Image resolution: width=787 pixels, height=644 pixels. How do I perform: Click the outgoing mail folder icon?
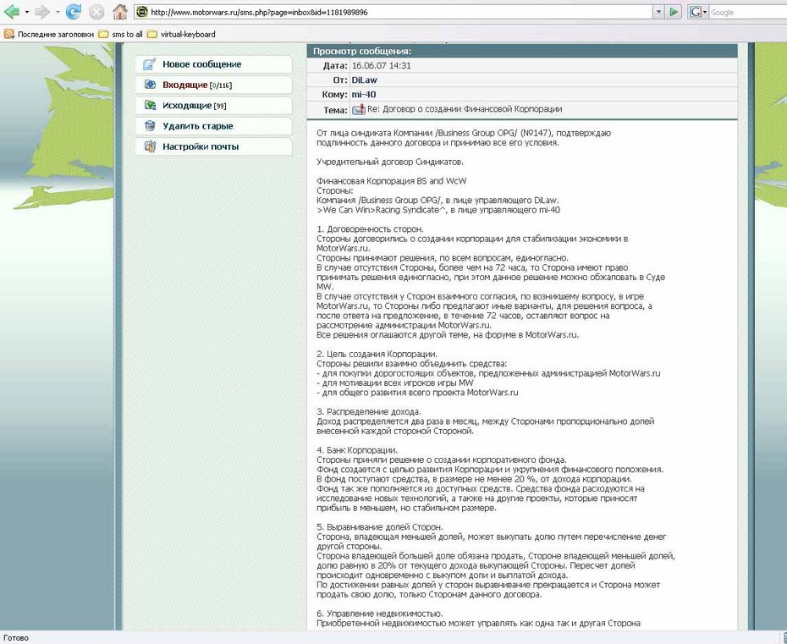pyautogui.click(x=150, y=105)
